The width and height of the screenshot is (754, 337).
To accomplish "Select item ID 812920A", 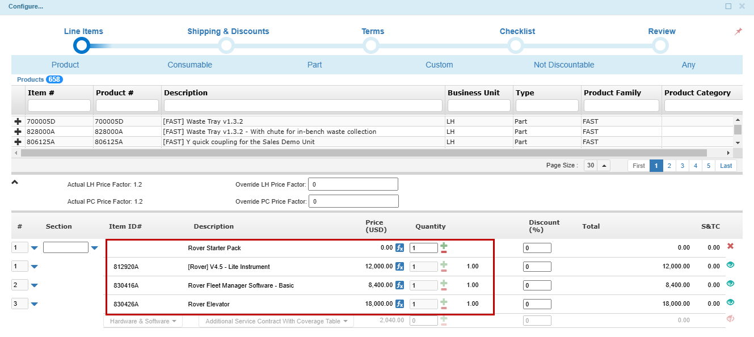I will tap(126, 267).
